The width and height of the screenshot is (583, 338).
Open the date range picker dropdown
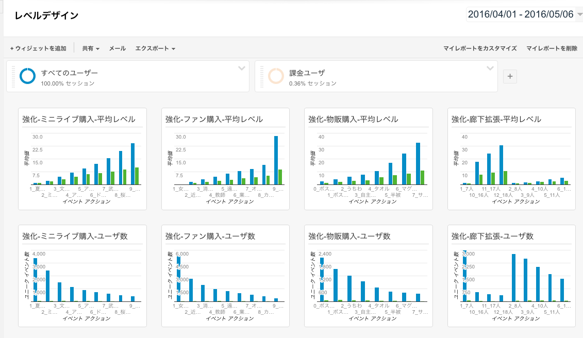[524, 14]
